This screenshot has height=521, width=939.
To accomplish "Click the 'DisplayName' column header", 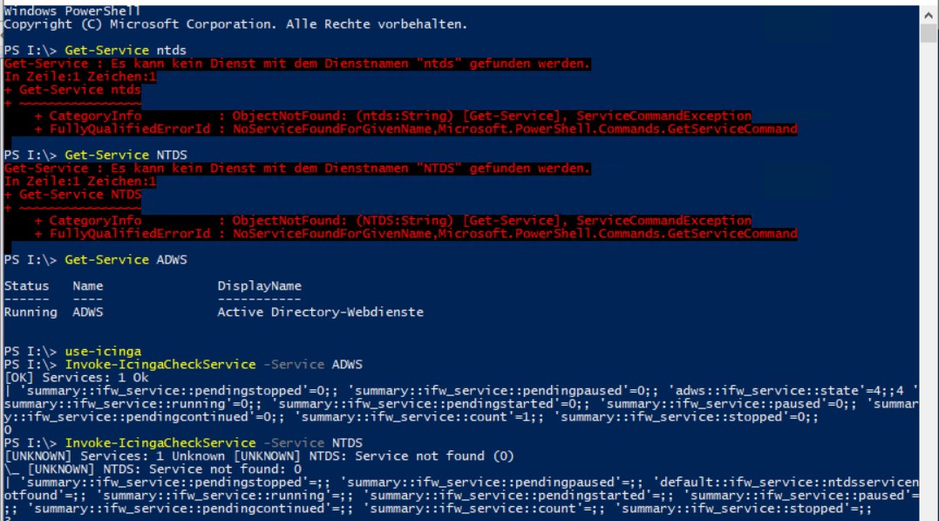I will point(259,286).
